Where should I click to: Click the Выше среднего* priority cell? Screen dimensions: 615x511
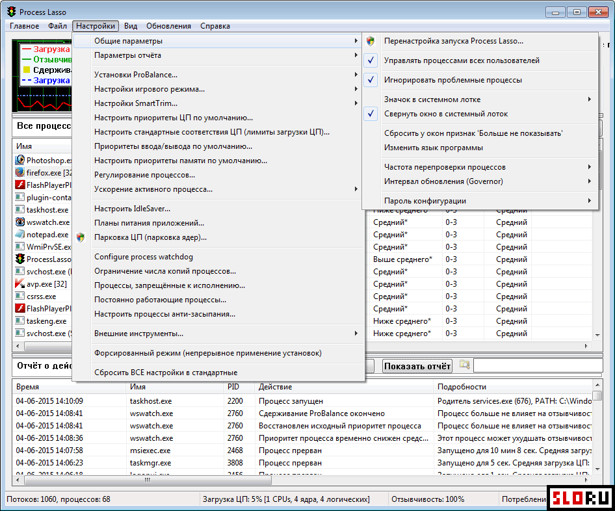[402, 259]
